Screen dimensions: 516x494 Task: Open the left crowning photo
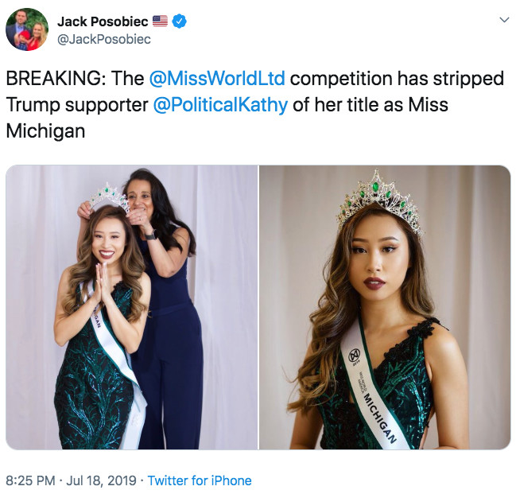coord(131,307)
